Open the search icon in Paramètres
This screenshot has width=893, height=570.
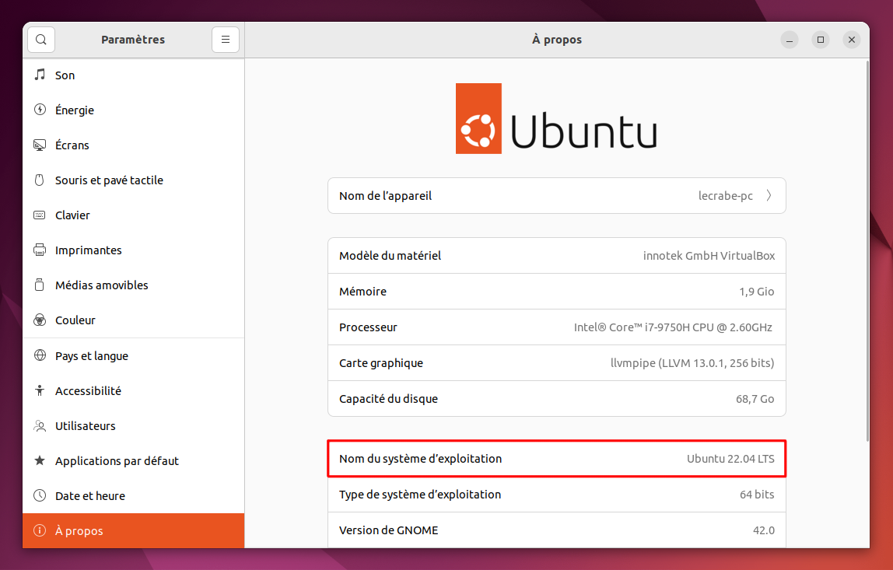[x=41, y=40]
